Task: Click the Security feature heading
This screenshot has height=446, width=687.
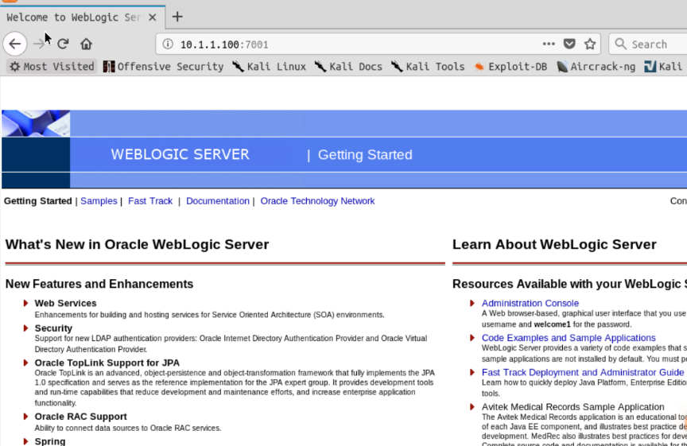Action: (53, 328)
